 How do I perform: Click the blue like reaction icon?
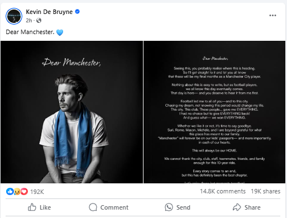pyautogui.click(x=9, y=191)
